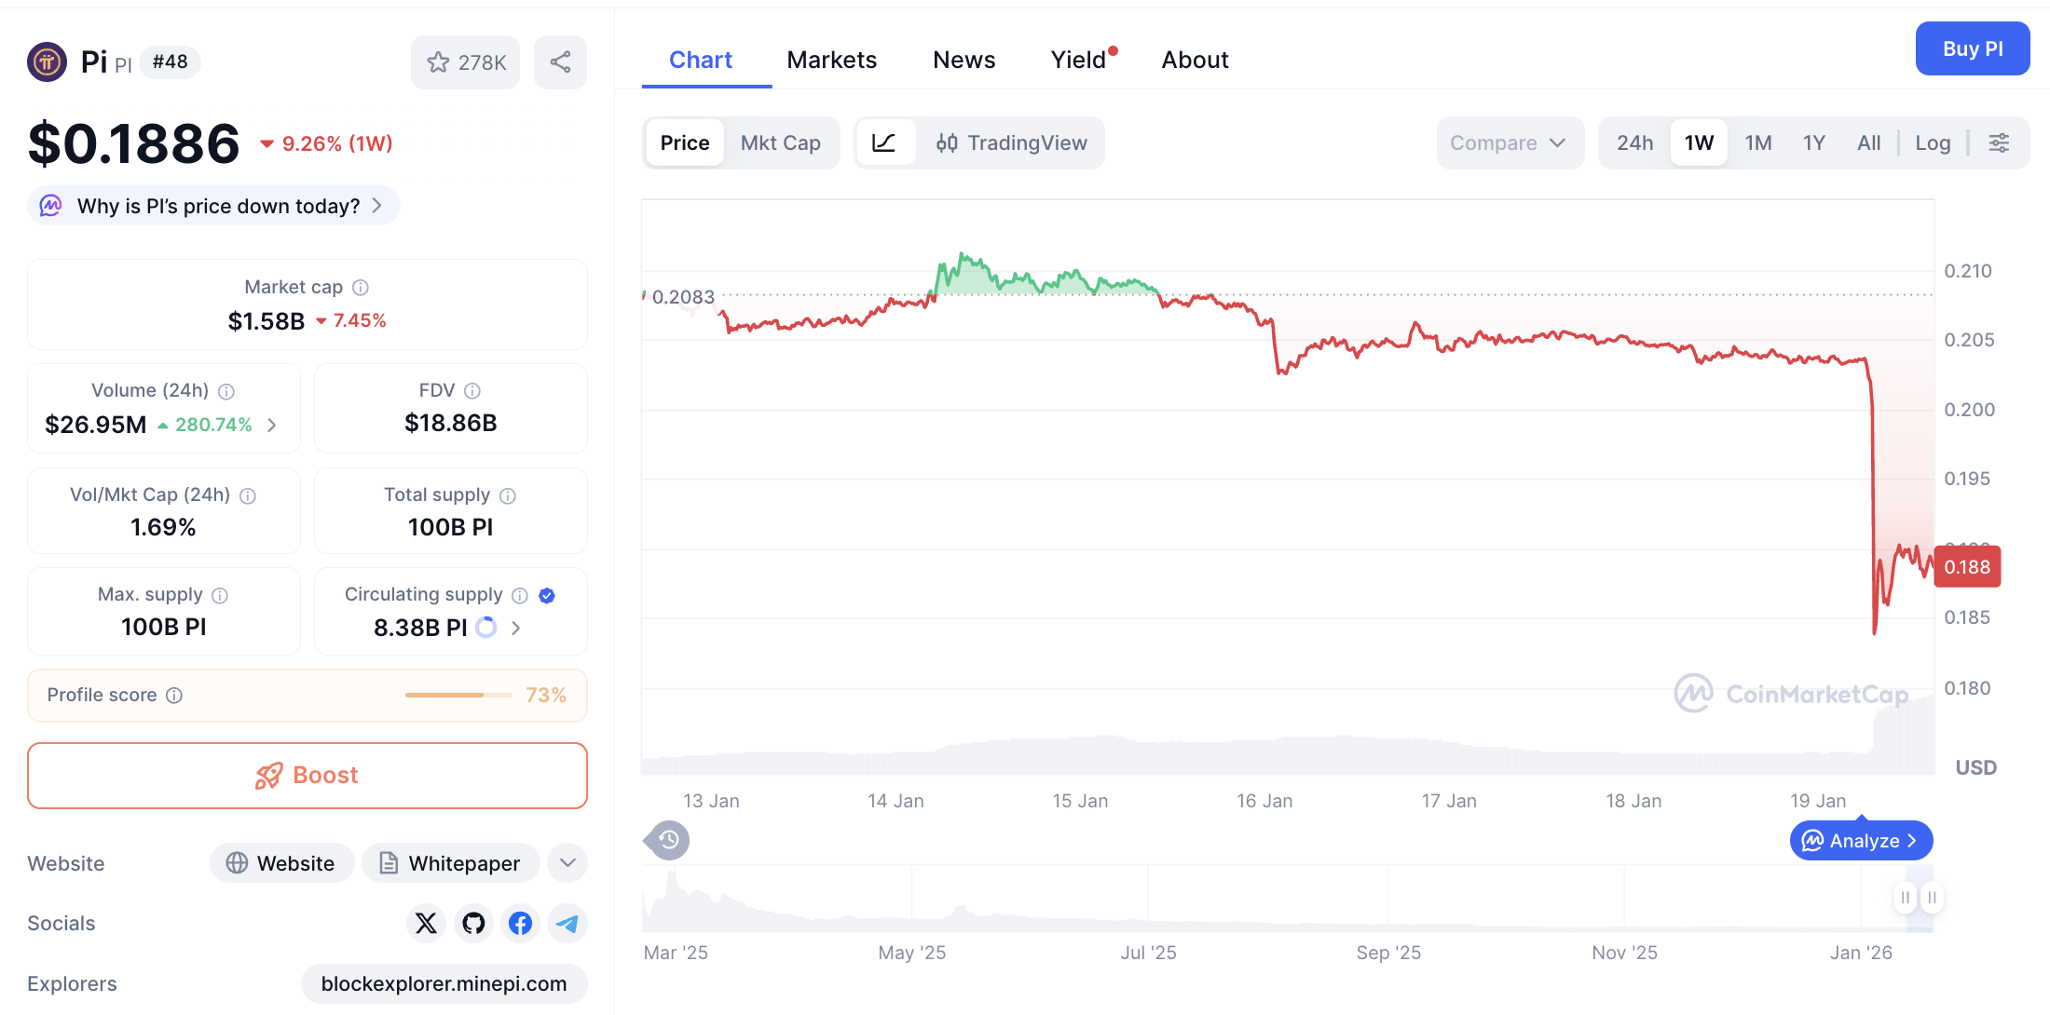Open chart settings via the sliders icon
Screen dimensions: 2050x1015
(x=2000, y=142)
